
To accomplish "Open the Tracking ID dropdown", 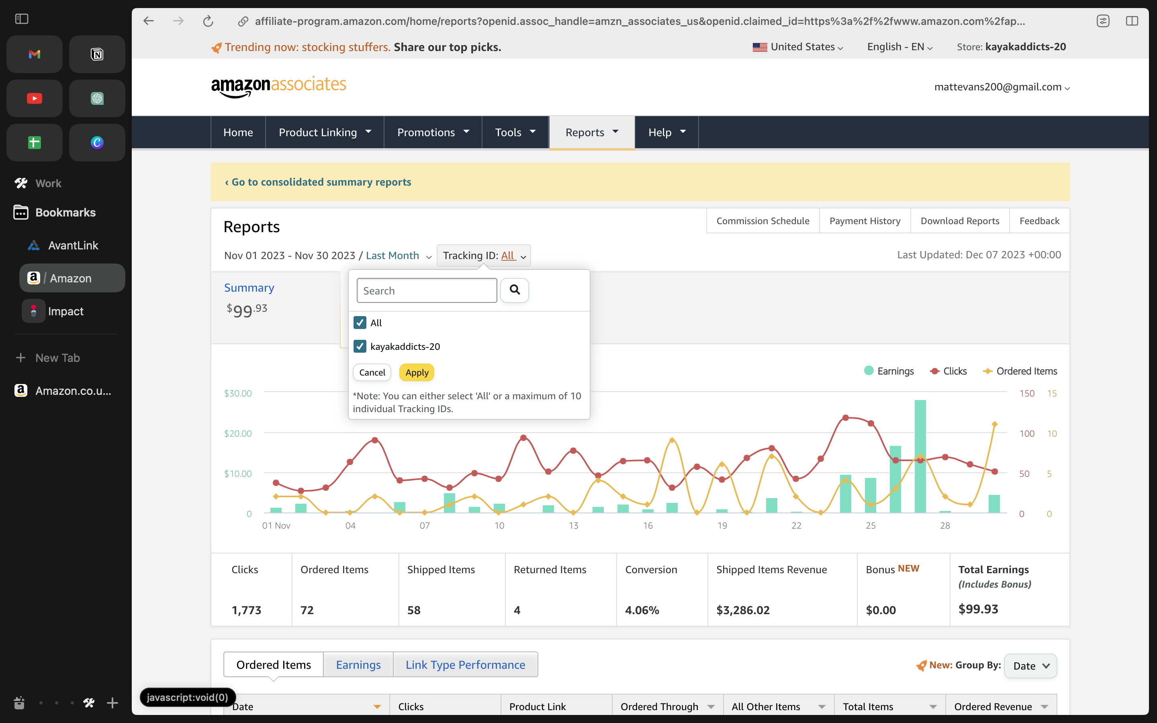I will coord(484,255).
